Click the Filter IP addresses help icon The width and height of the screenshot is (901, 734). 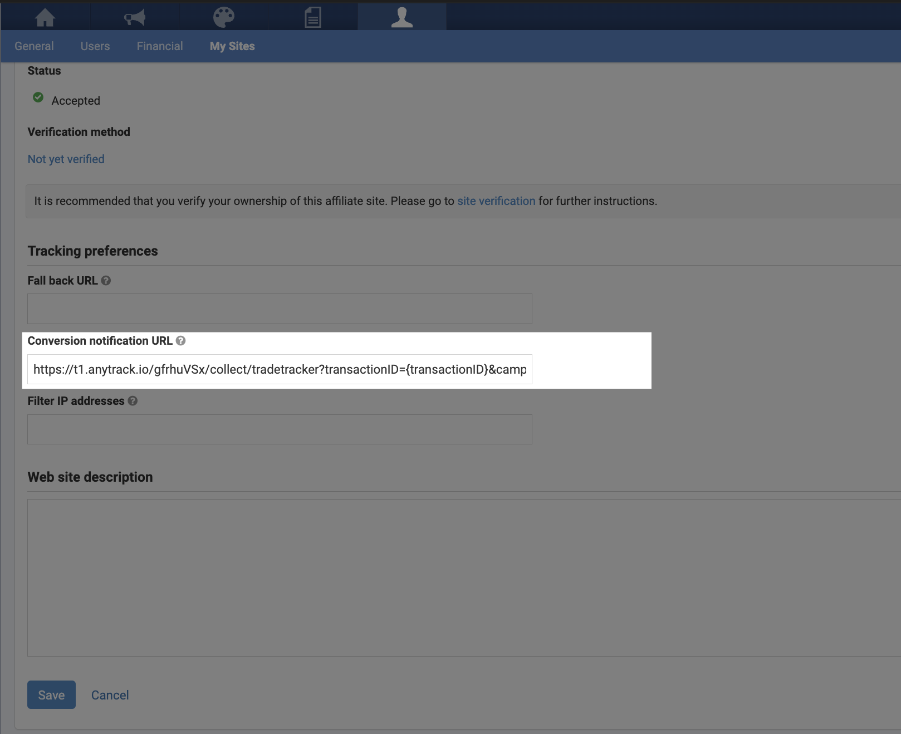(133, 401)
